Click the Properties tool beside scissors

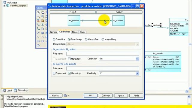(43, 20)
